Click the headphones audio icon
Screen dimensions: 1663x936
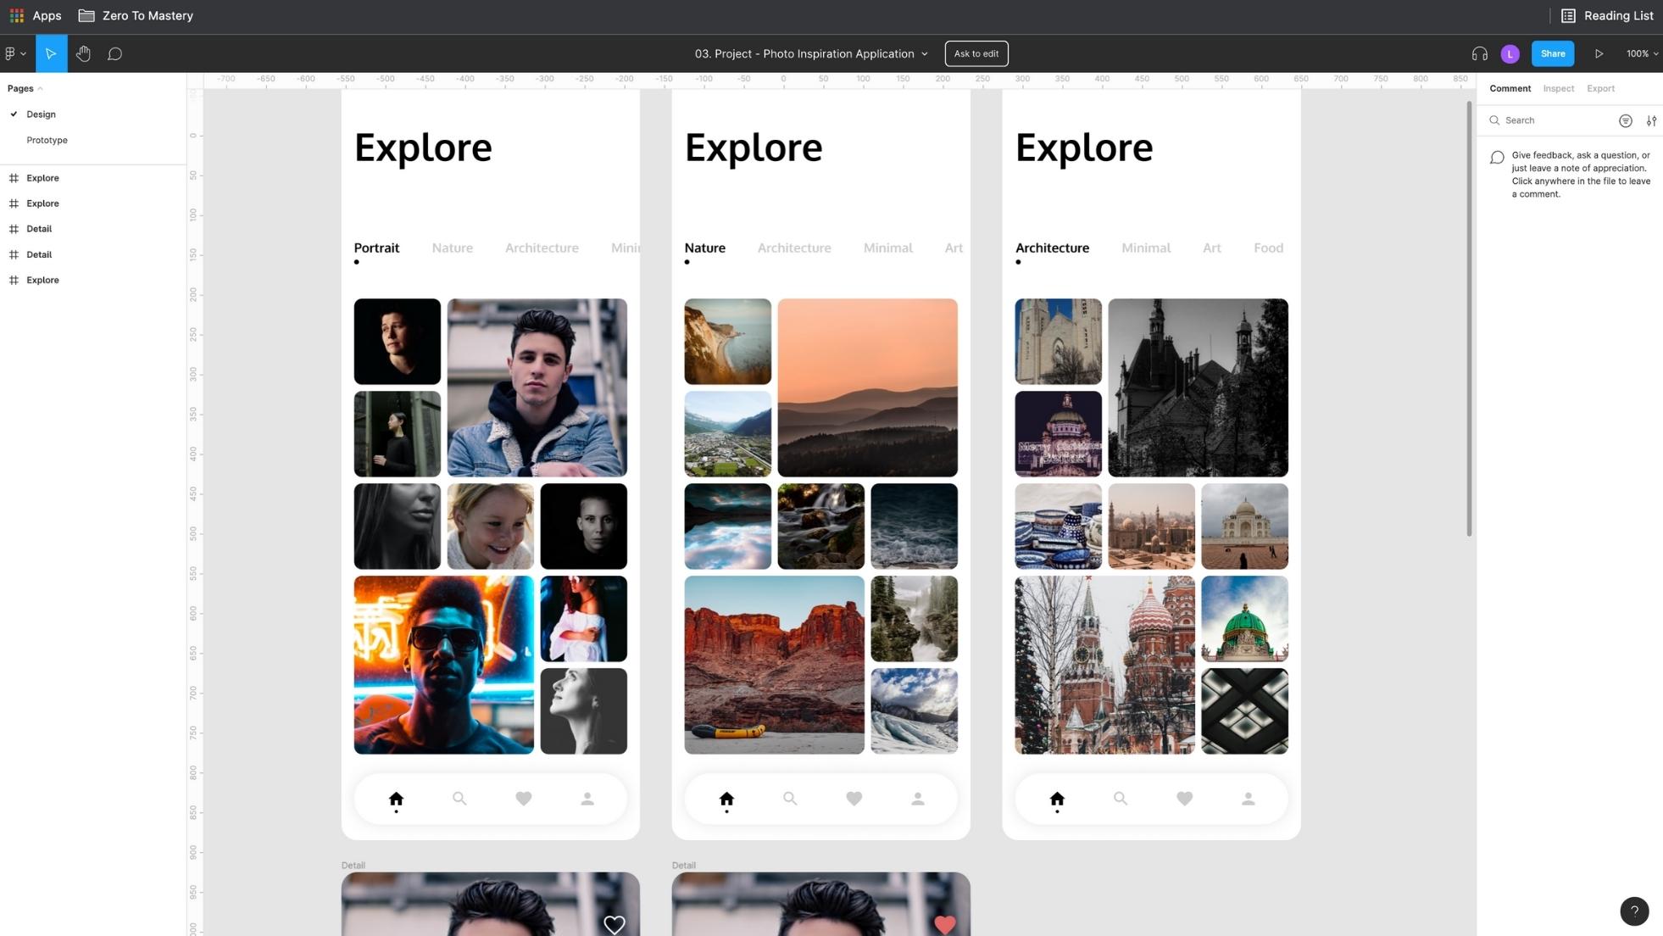1479,53
